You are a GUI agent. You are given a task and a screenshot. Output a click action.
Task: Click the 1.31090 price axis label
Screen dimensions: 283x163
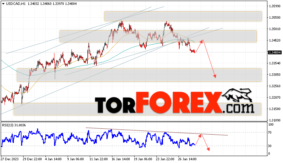point(275,120)
